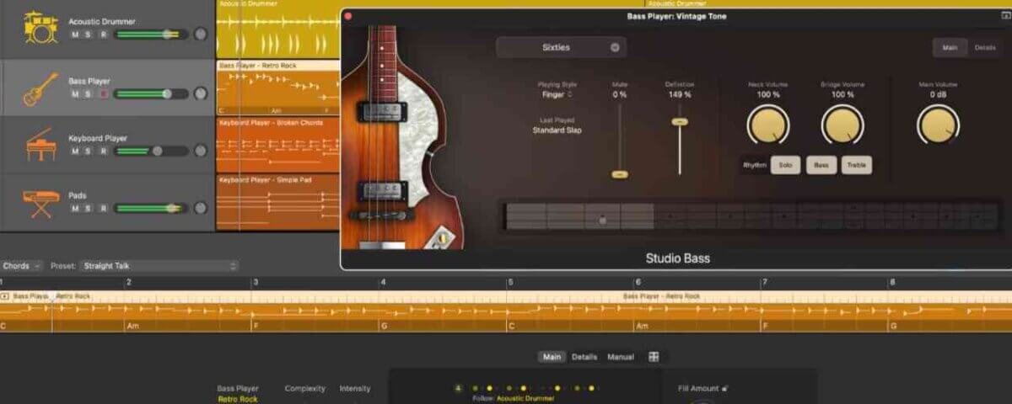The image size is (1012, 404).
Task: Click the Standard Slap last played text
Action: pyautogui.click(x=557, y=130)
